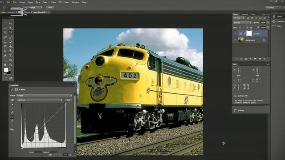Click Add layer mask icon in Layers
Viewport: 285px width, 160px height.
[x=246, y=59]
